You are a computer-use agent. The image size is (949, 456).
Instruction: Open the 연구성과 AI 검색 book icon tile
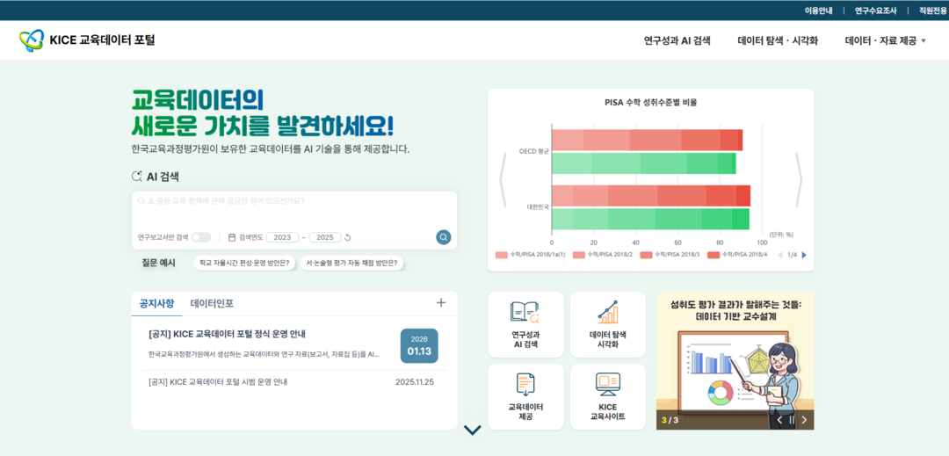(x=525, y=324)
